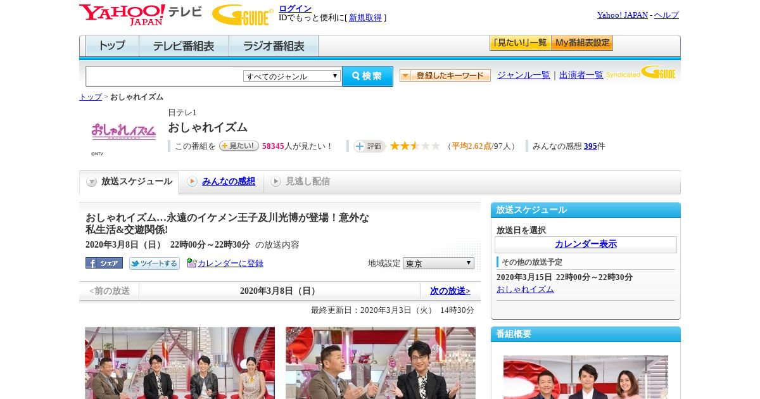Click the 番組概要 panel header
Viewport: 760px width, 399px height.
coord(586,334)
